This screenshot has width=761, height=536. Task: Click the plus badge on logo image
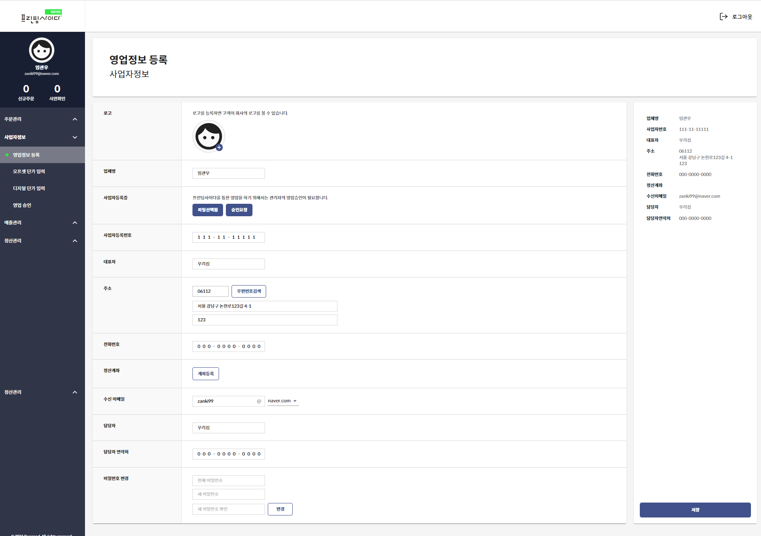pyautogui.click(x=219, y=147)
